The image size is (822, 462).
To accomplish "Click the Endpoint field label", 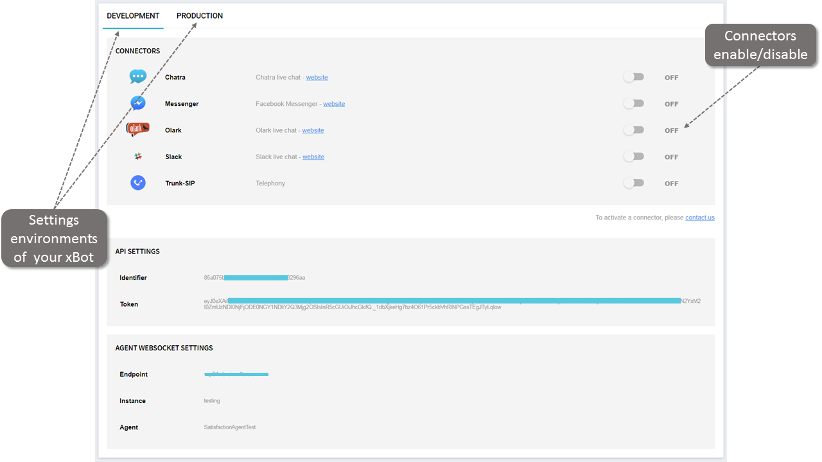I will pyautogui.click(x=134, y=374).
